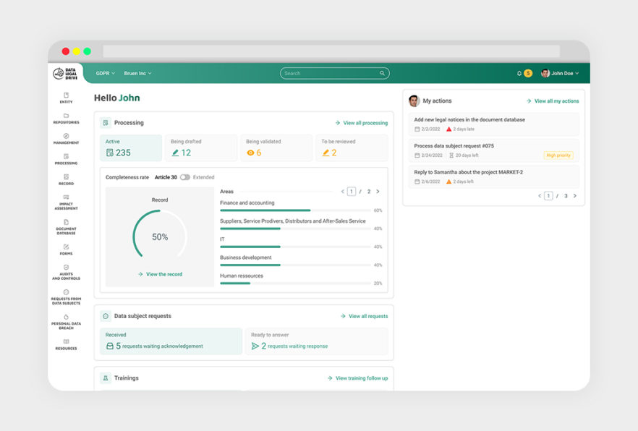The width and height of the screenshot is (638, 431).
Task: Expand the Bruen Inc company selector
Action: (137, 73)
